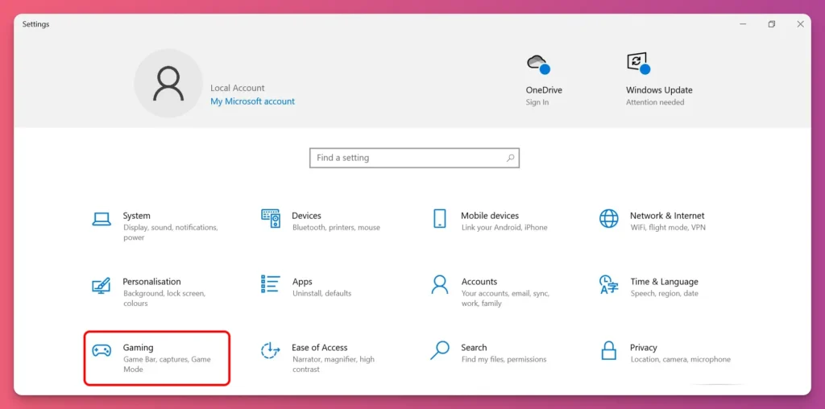Open the Accounts category title
Viewport: 825px width, 409px height.
tap(479, 282)
